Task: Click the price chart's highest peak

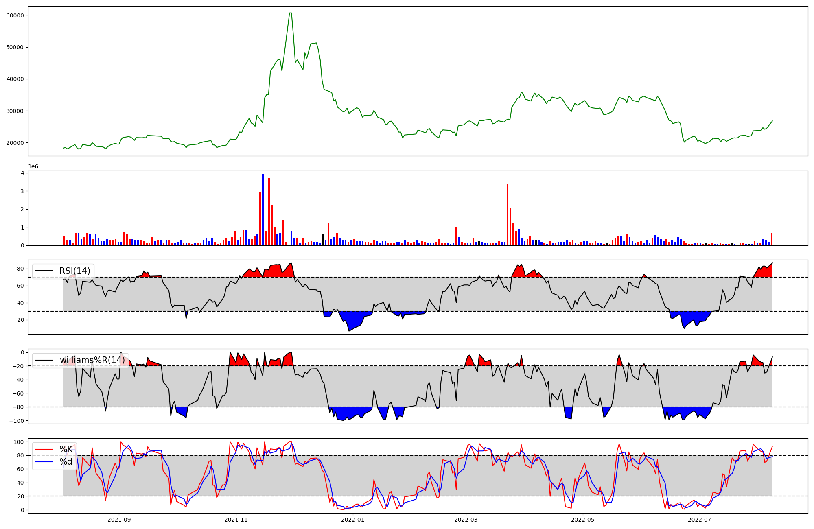Action: 290,13
